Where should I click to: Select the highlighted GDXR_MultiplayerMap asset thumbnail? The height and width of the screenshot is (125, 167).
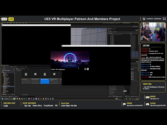(x=45, y=77)
